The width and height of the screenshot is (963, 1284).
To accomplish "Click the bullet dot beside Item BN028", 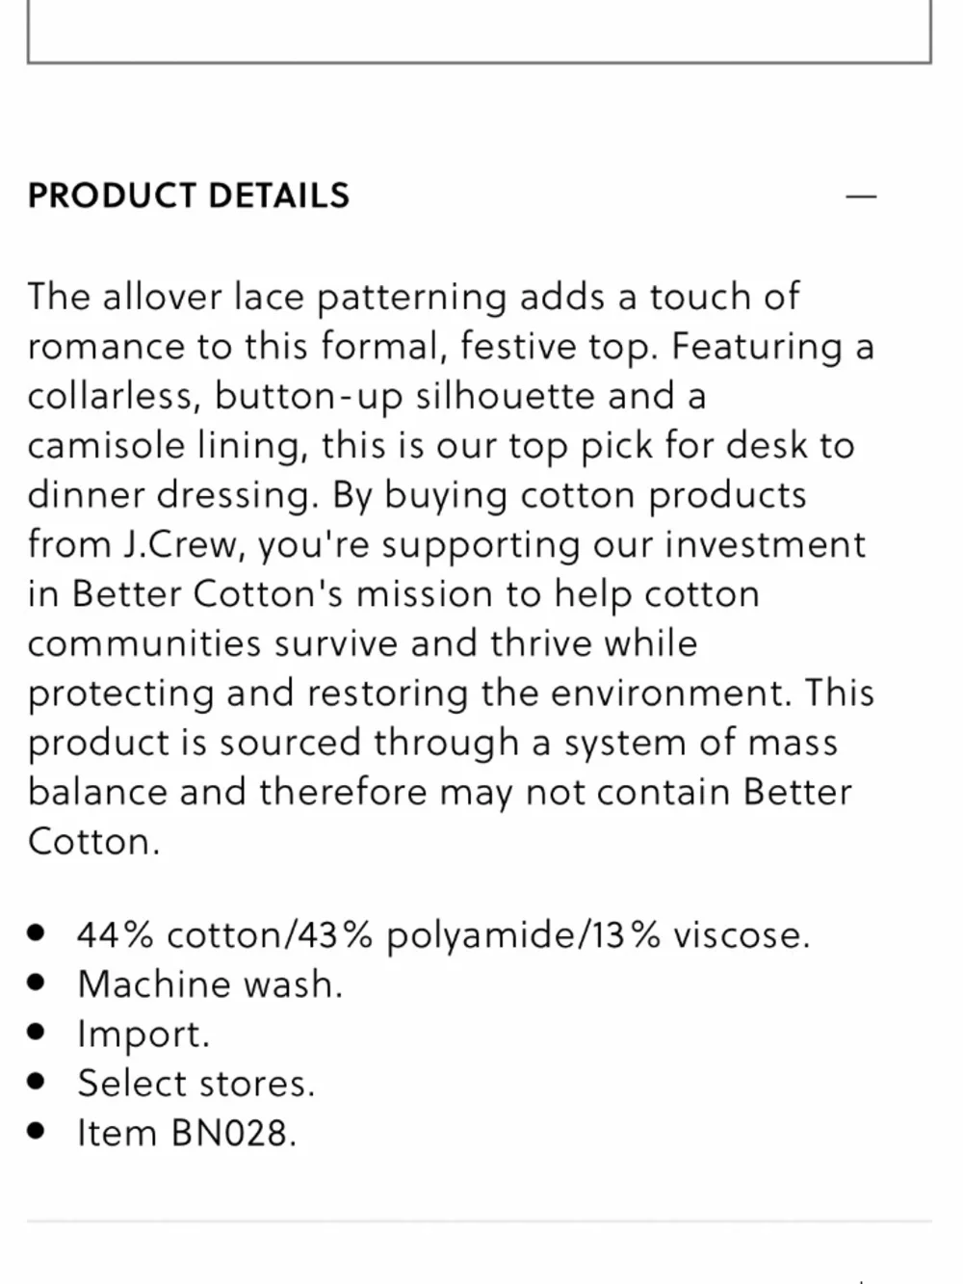I will [38, 1131].
